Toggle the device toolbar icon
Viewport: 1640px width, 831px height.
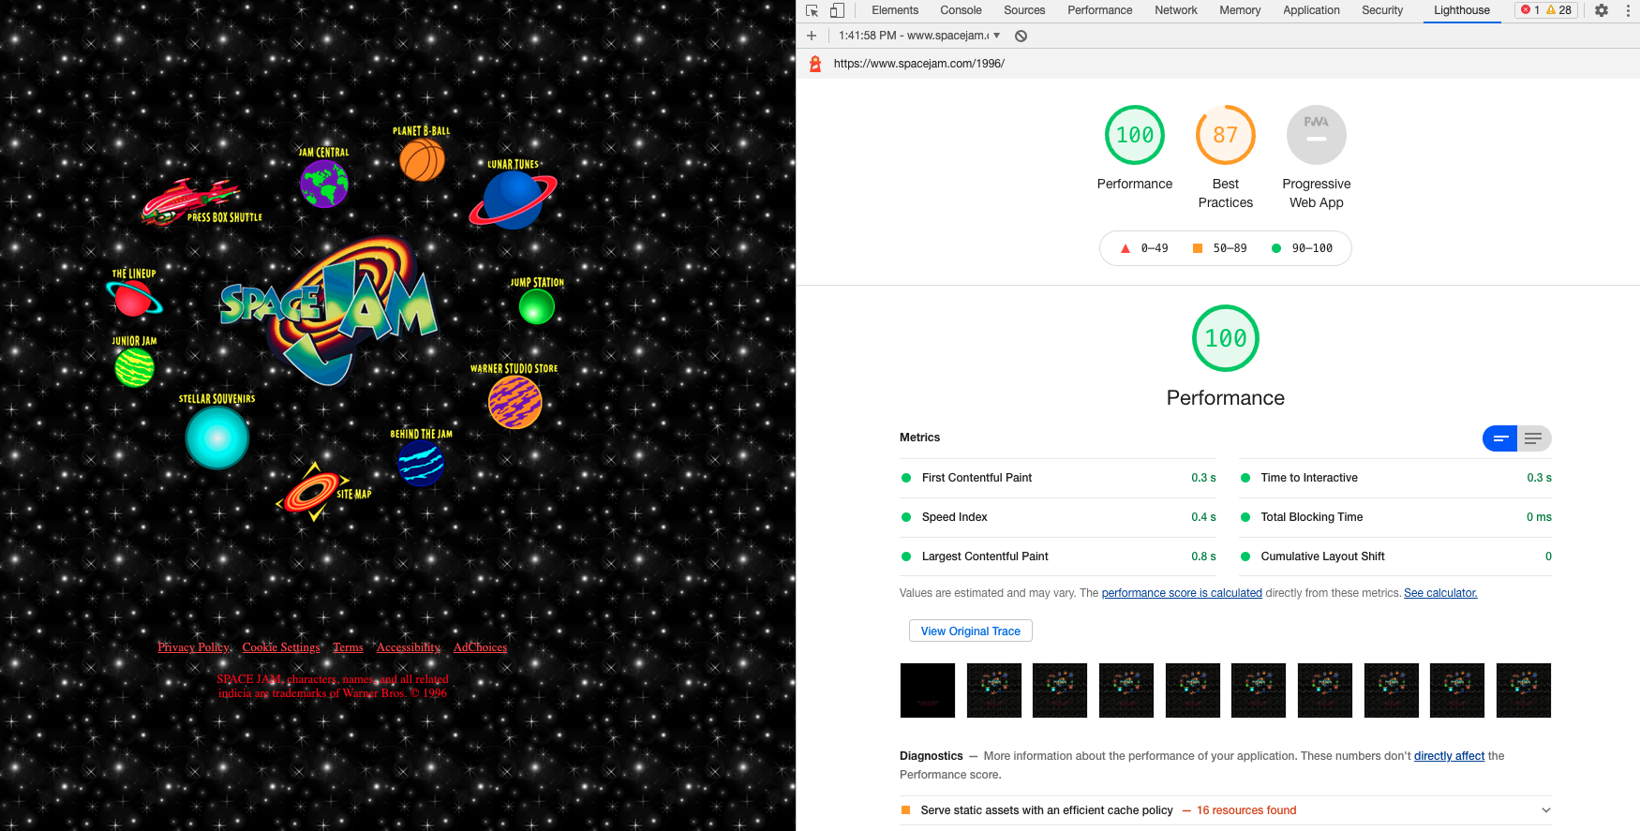click(837, 10)
